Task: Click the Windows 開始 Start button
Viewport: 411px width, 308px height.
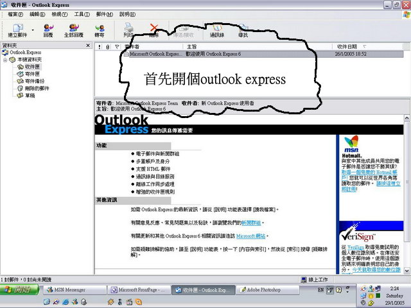Action: pyautogui.click(x=19, y=290)
